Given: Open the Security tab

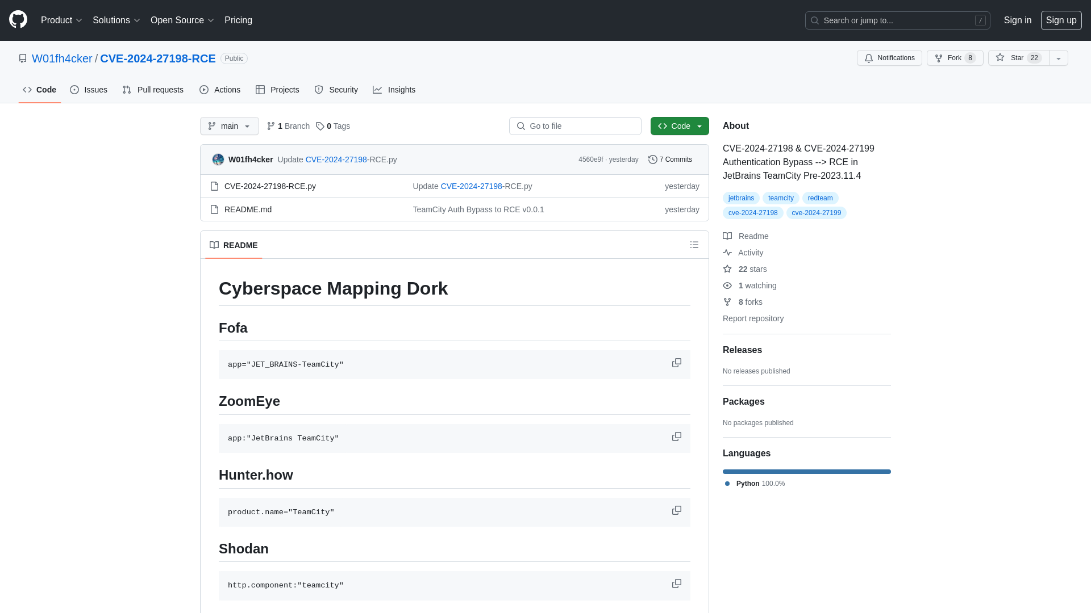Looking at the screenshot, I should coord(336,90).
